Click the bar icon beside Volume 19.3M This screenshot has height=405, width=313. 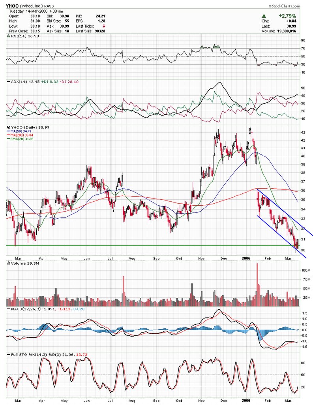8,263
